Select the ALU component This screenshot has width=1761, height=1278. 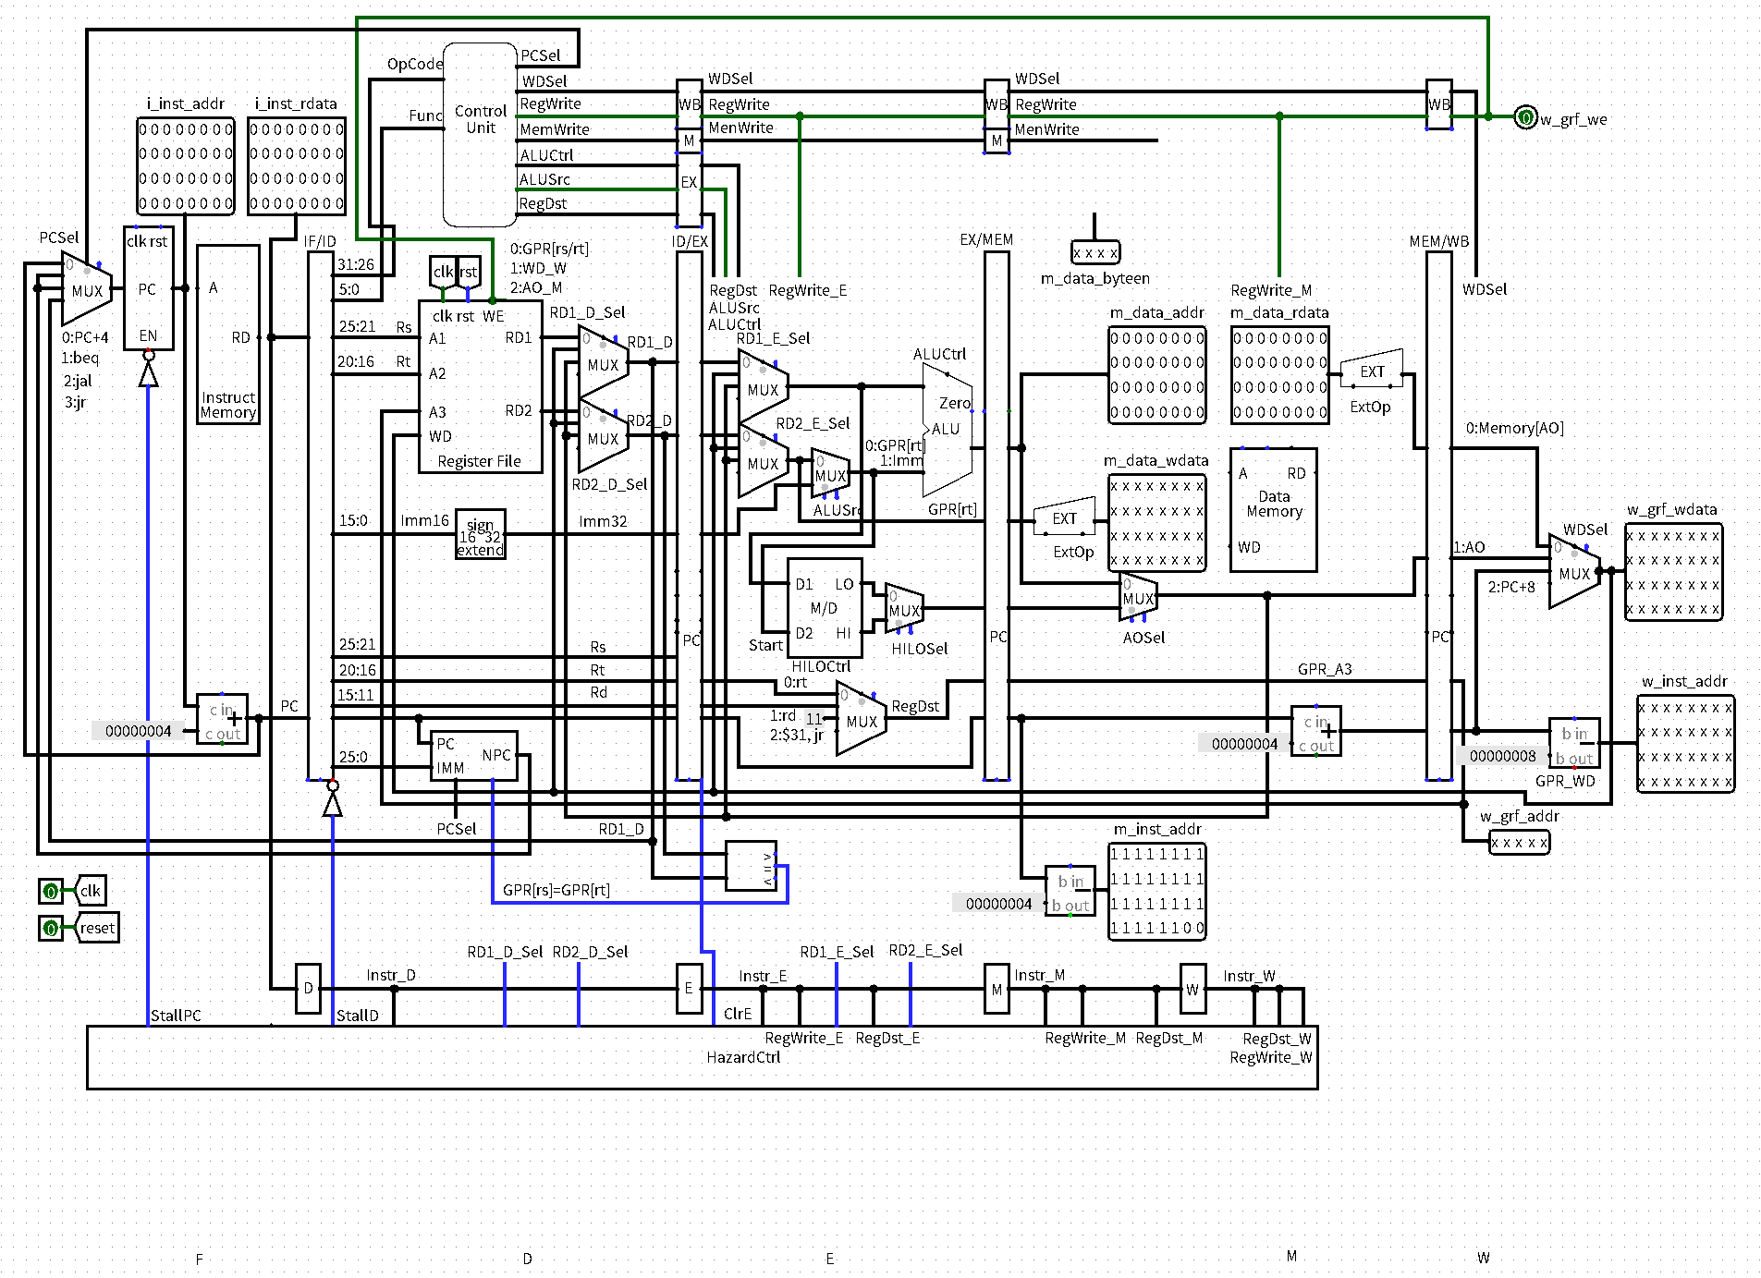coord(948,430)
